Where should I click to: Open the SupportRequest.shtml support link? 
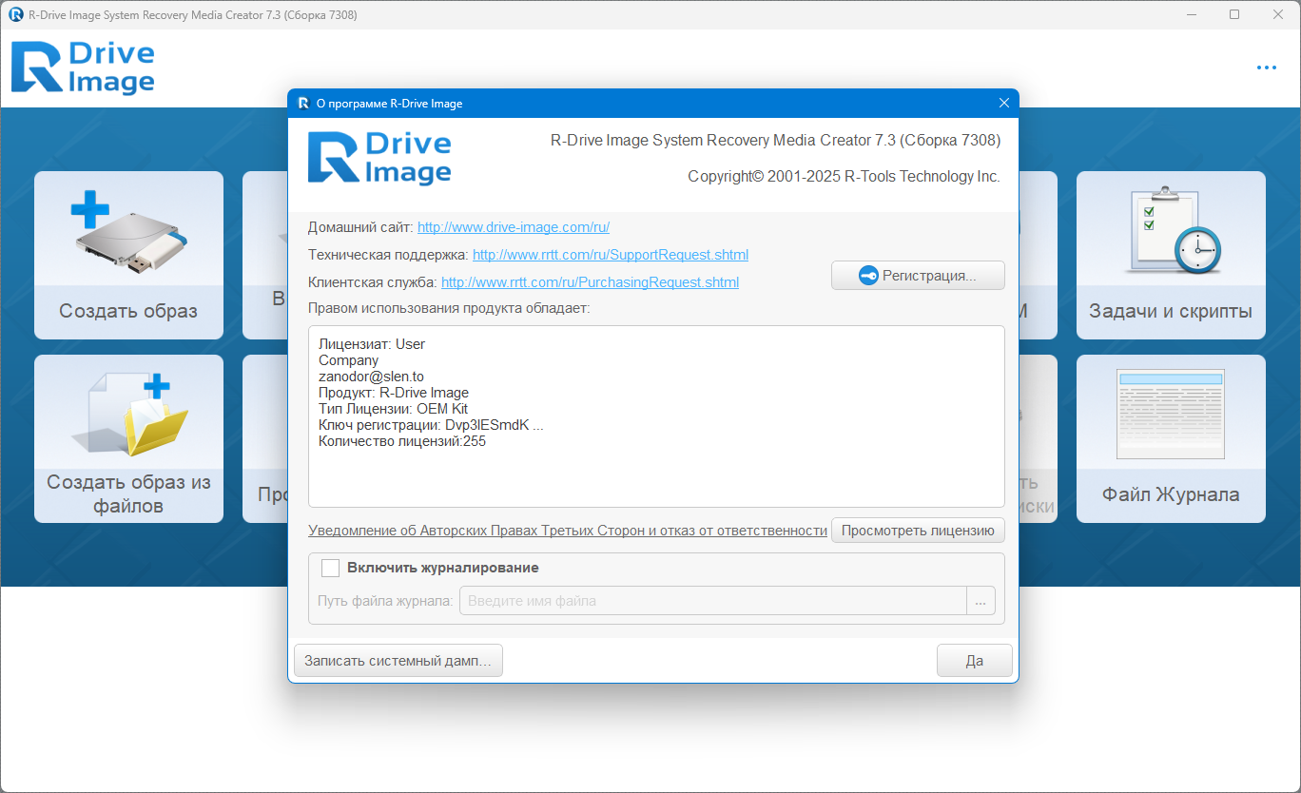point(611,255)
